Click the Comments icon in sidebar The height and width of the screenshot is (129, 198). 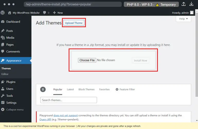[3, 51]
